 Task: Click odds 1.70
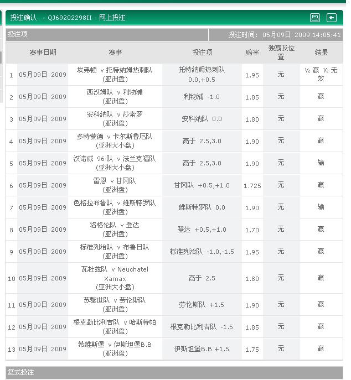(x=252, y=230)
